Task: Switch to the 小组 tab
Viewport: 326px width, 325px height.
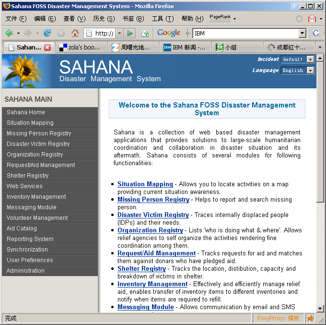Action: [237, 48]
